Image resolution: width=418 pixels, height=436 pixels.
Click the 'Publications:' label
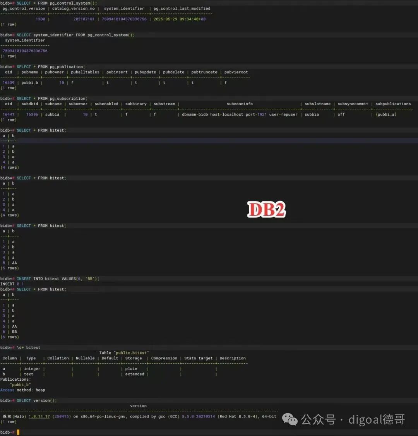pos(15,379)
